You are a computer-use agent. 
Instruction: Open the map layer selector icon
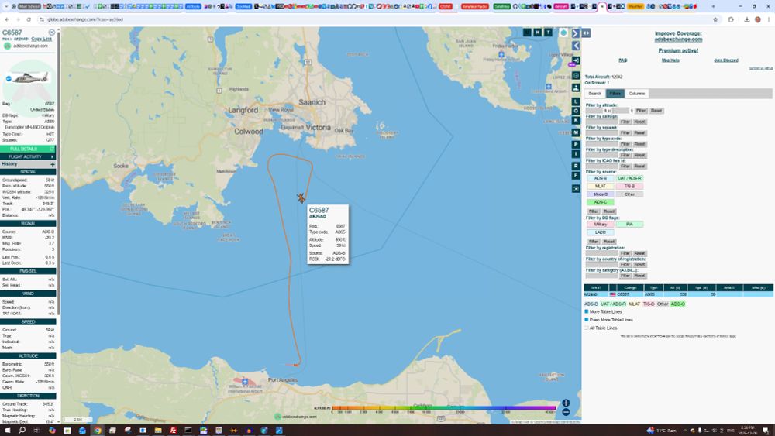coord(563,33)
